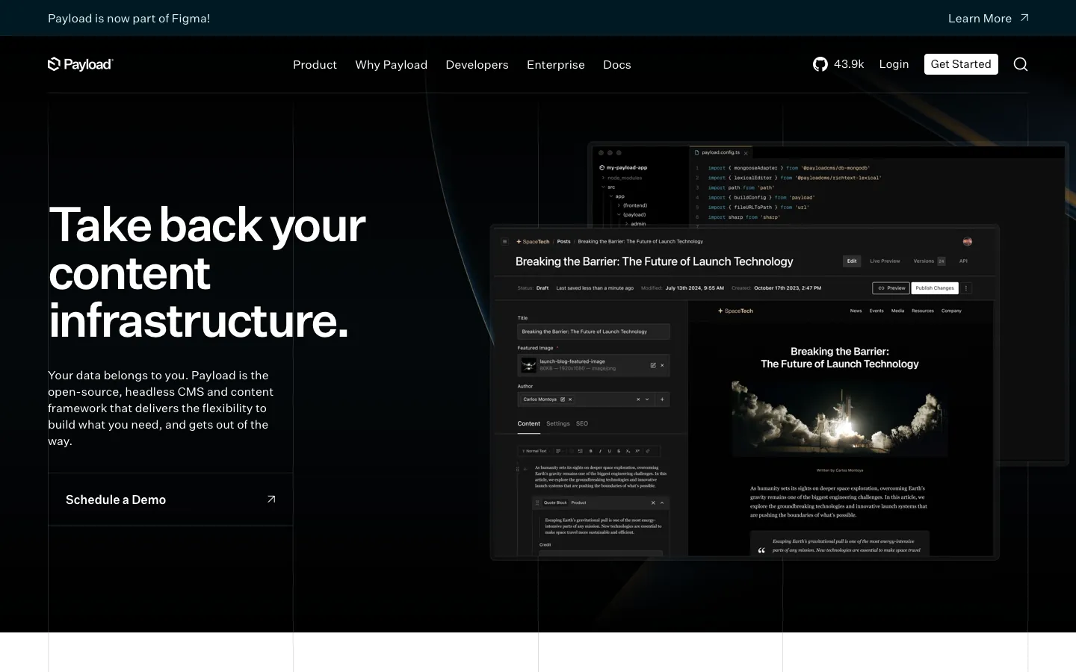Edit the Carlos Montoya author chip
Image resolution: width=1076 pixels, height=672 pixels.
click(563, 399)
